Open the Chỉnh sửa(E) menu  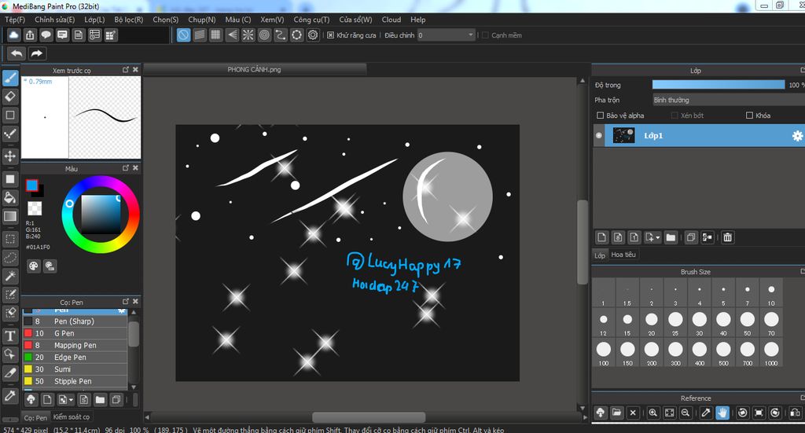(x=54, y=20)
